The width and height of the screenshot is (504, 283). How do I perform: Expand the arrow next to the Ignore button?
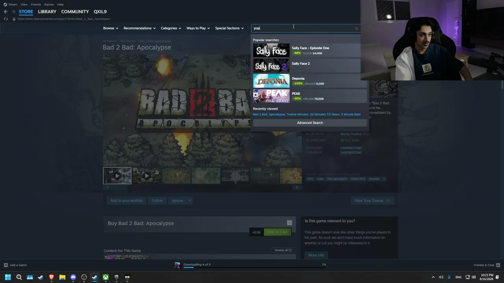189,200
